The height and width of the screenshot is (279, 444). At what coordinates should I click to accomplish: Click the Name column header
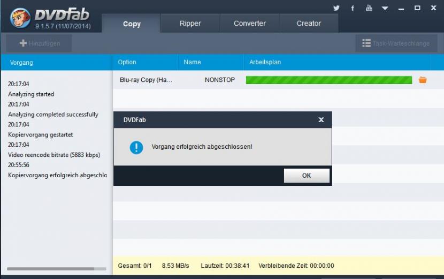tap(192, 62)
